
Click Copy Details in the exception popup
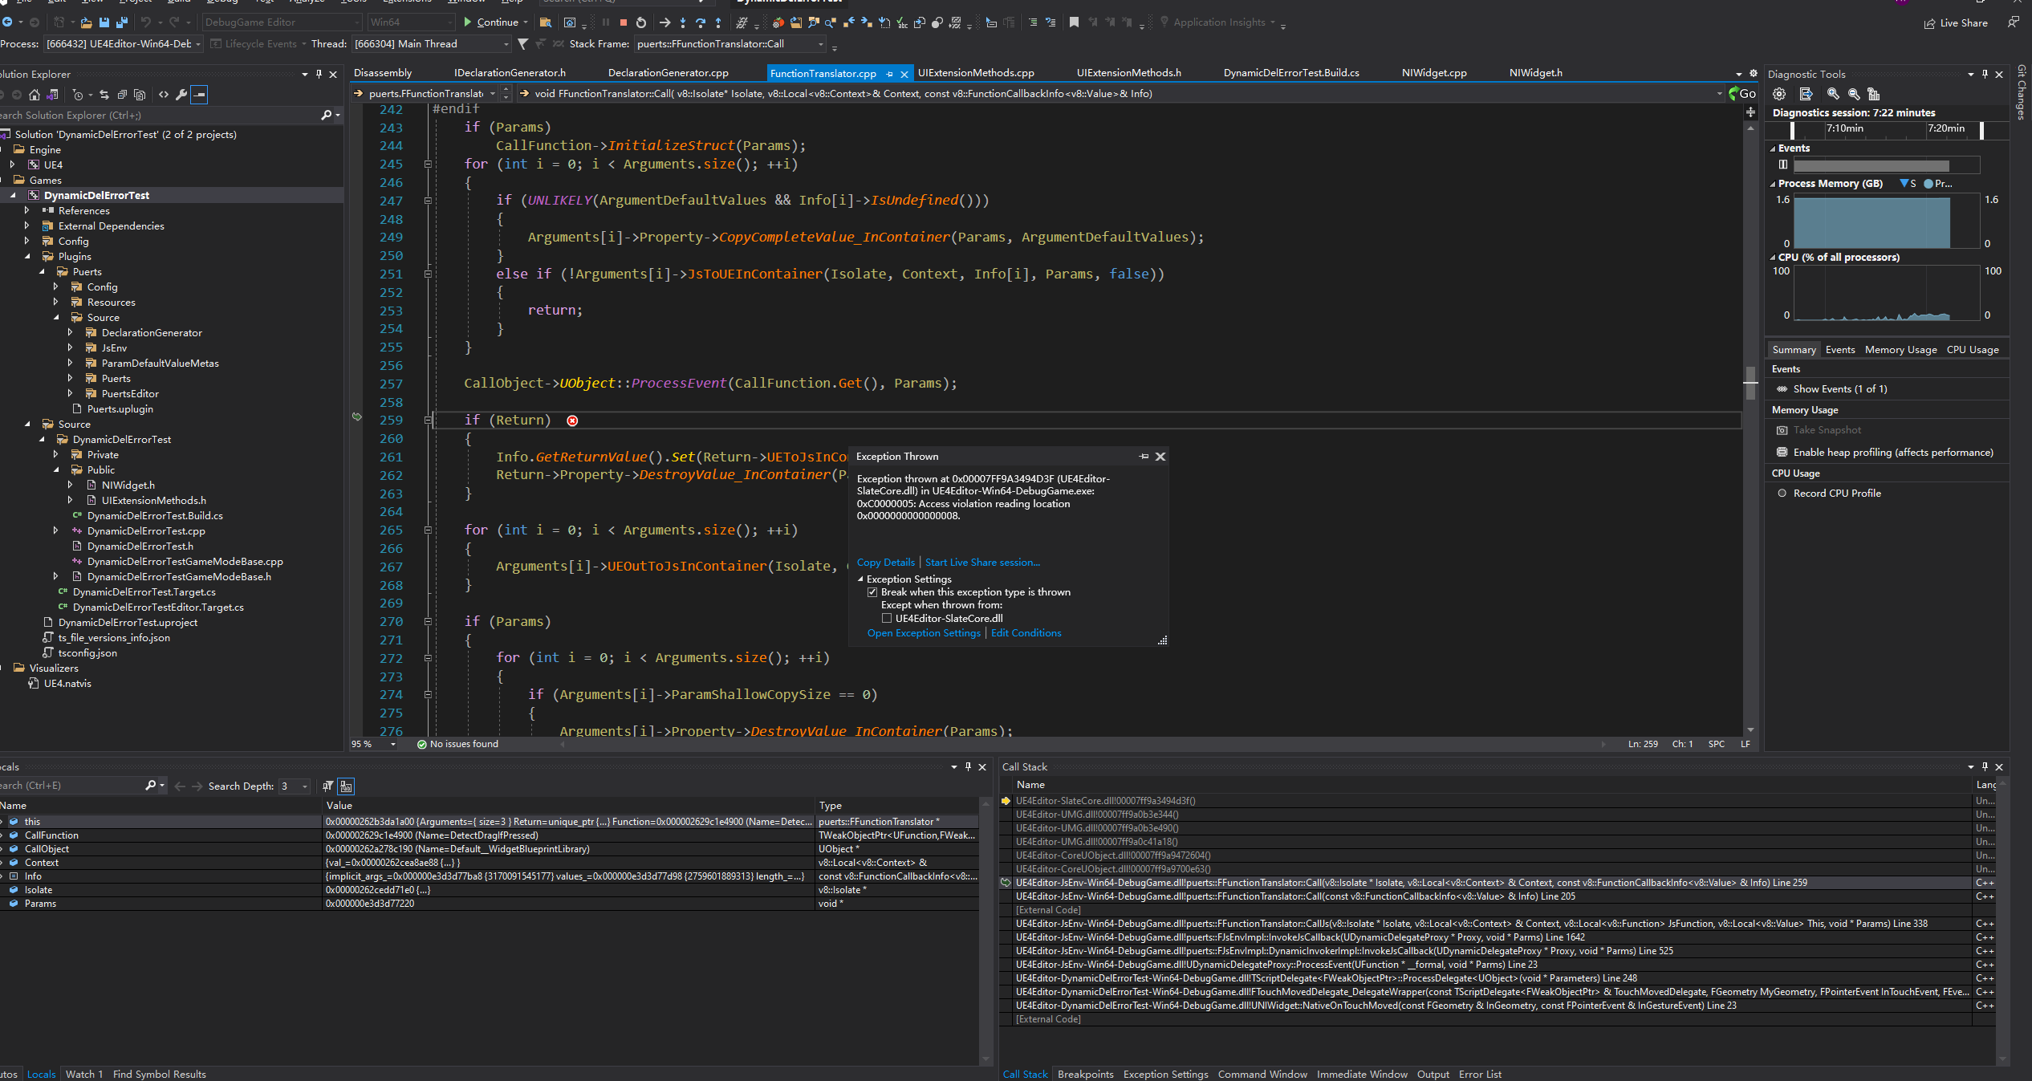tap(884, 562)
